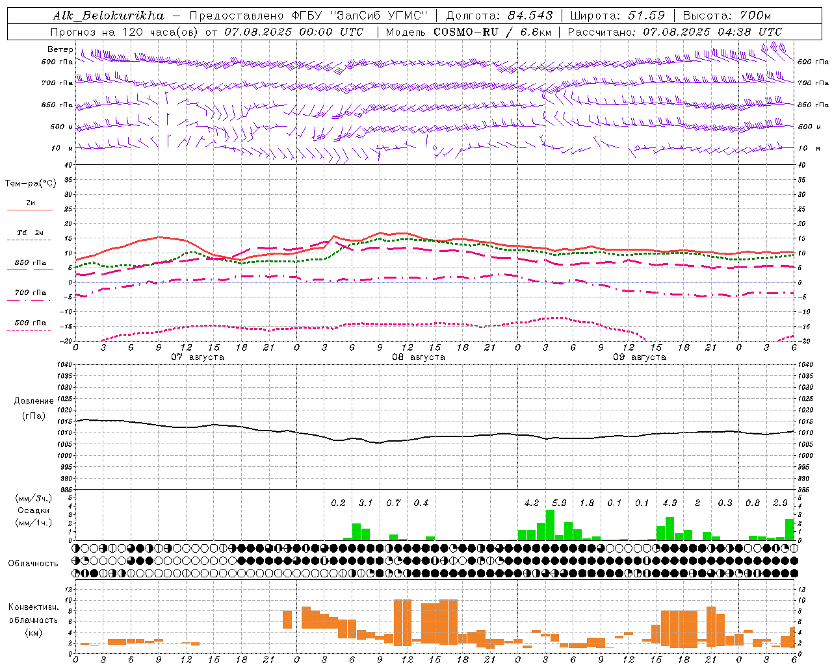This screenshot has height=665, width=832.
Task: Click the 'Долгота: 84.543' longitude value
Action: [500, 16]
